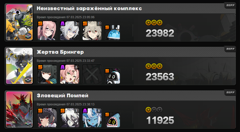
Task: Select the pink-haired S-rank agent with glasses
Action: pyautogui.click(x=47, y=30)
